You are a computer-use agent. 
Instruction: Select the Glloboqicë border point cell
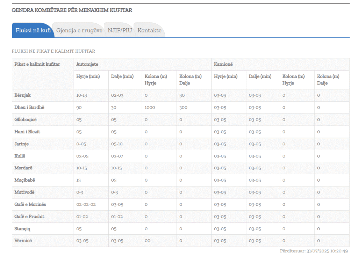point(25,120)
